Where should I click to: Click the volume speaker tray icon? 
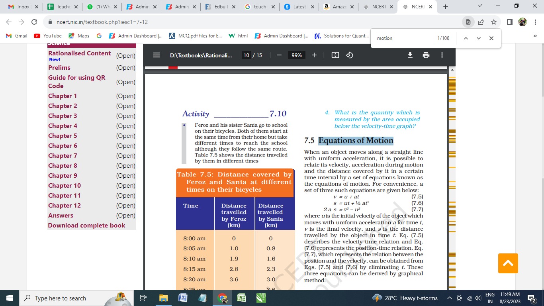click(478, 298)
